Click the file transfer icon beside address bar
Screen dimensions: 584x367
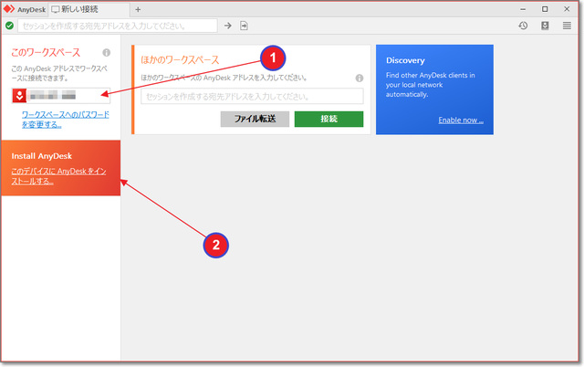click(245, 26)
